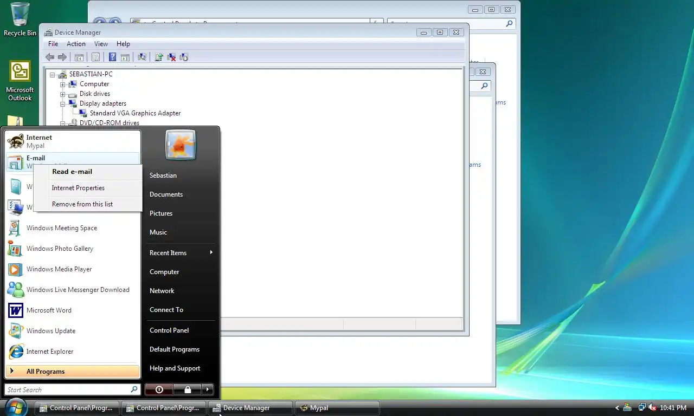
Task: Choose Read e-mail from context menu
Action: point(88,172)
